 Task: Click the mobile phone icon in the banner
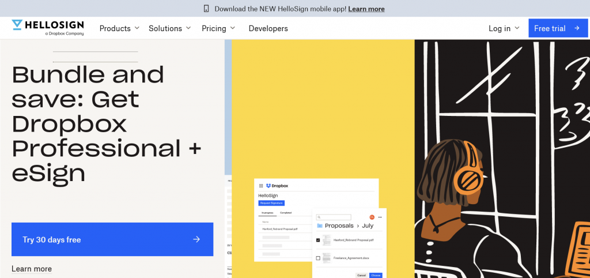tap(206, 9)
